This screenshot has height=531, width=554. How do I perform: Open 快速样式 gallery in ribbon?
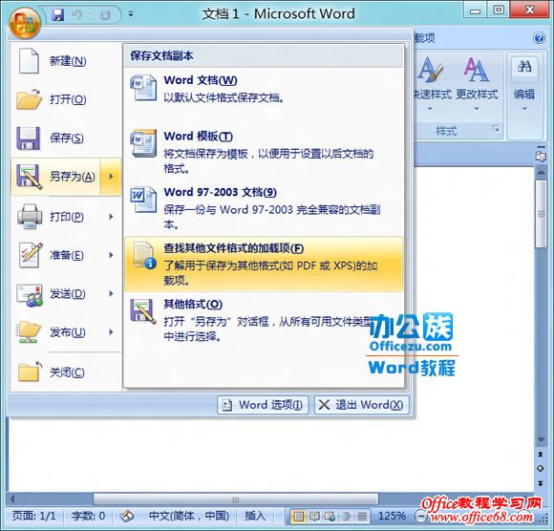pyautogui.click(x=431, y=85)
